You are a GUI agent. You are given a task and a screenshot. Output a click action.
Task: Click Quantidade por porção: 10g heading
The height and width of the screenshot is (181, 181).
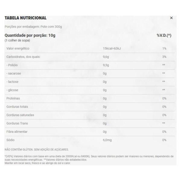pos(30,35)
